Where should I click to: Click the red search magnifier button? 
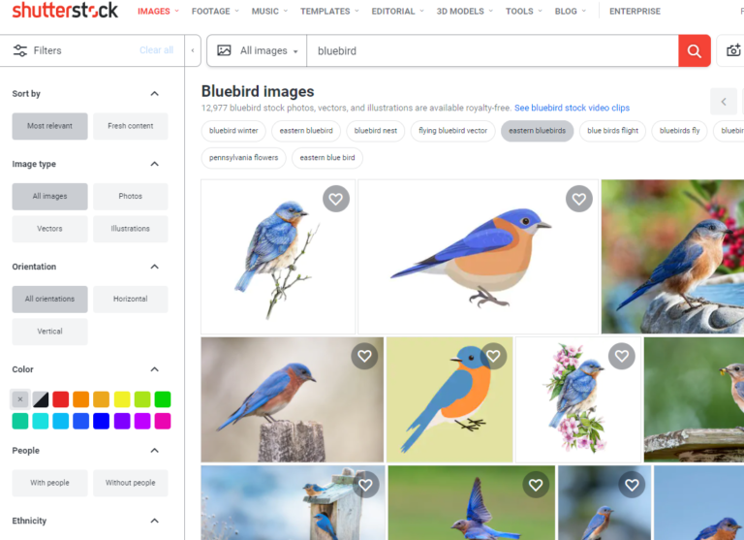coord(695,50)
